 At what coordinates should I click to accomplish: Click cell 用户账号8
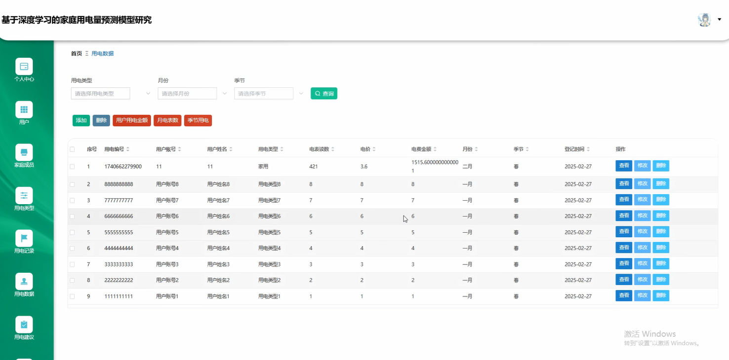coord(167,184)
